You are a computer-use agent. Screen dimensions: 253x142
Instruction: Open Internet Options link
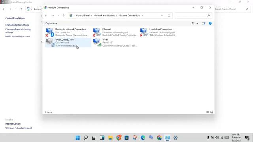click(x=13, y=124)
